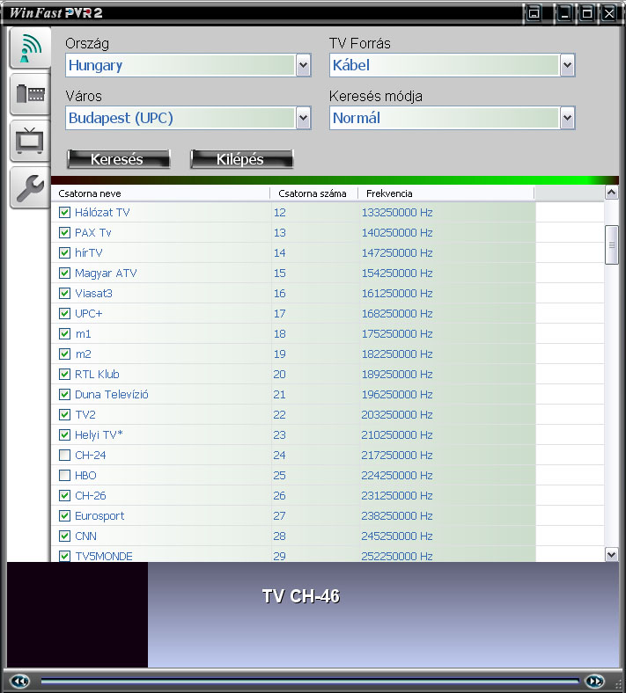
Task: Uncheck the hírTV channel checkbox
Action: coord(64,252)
